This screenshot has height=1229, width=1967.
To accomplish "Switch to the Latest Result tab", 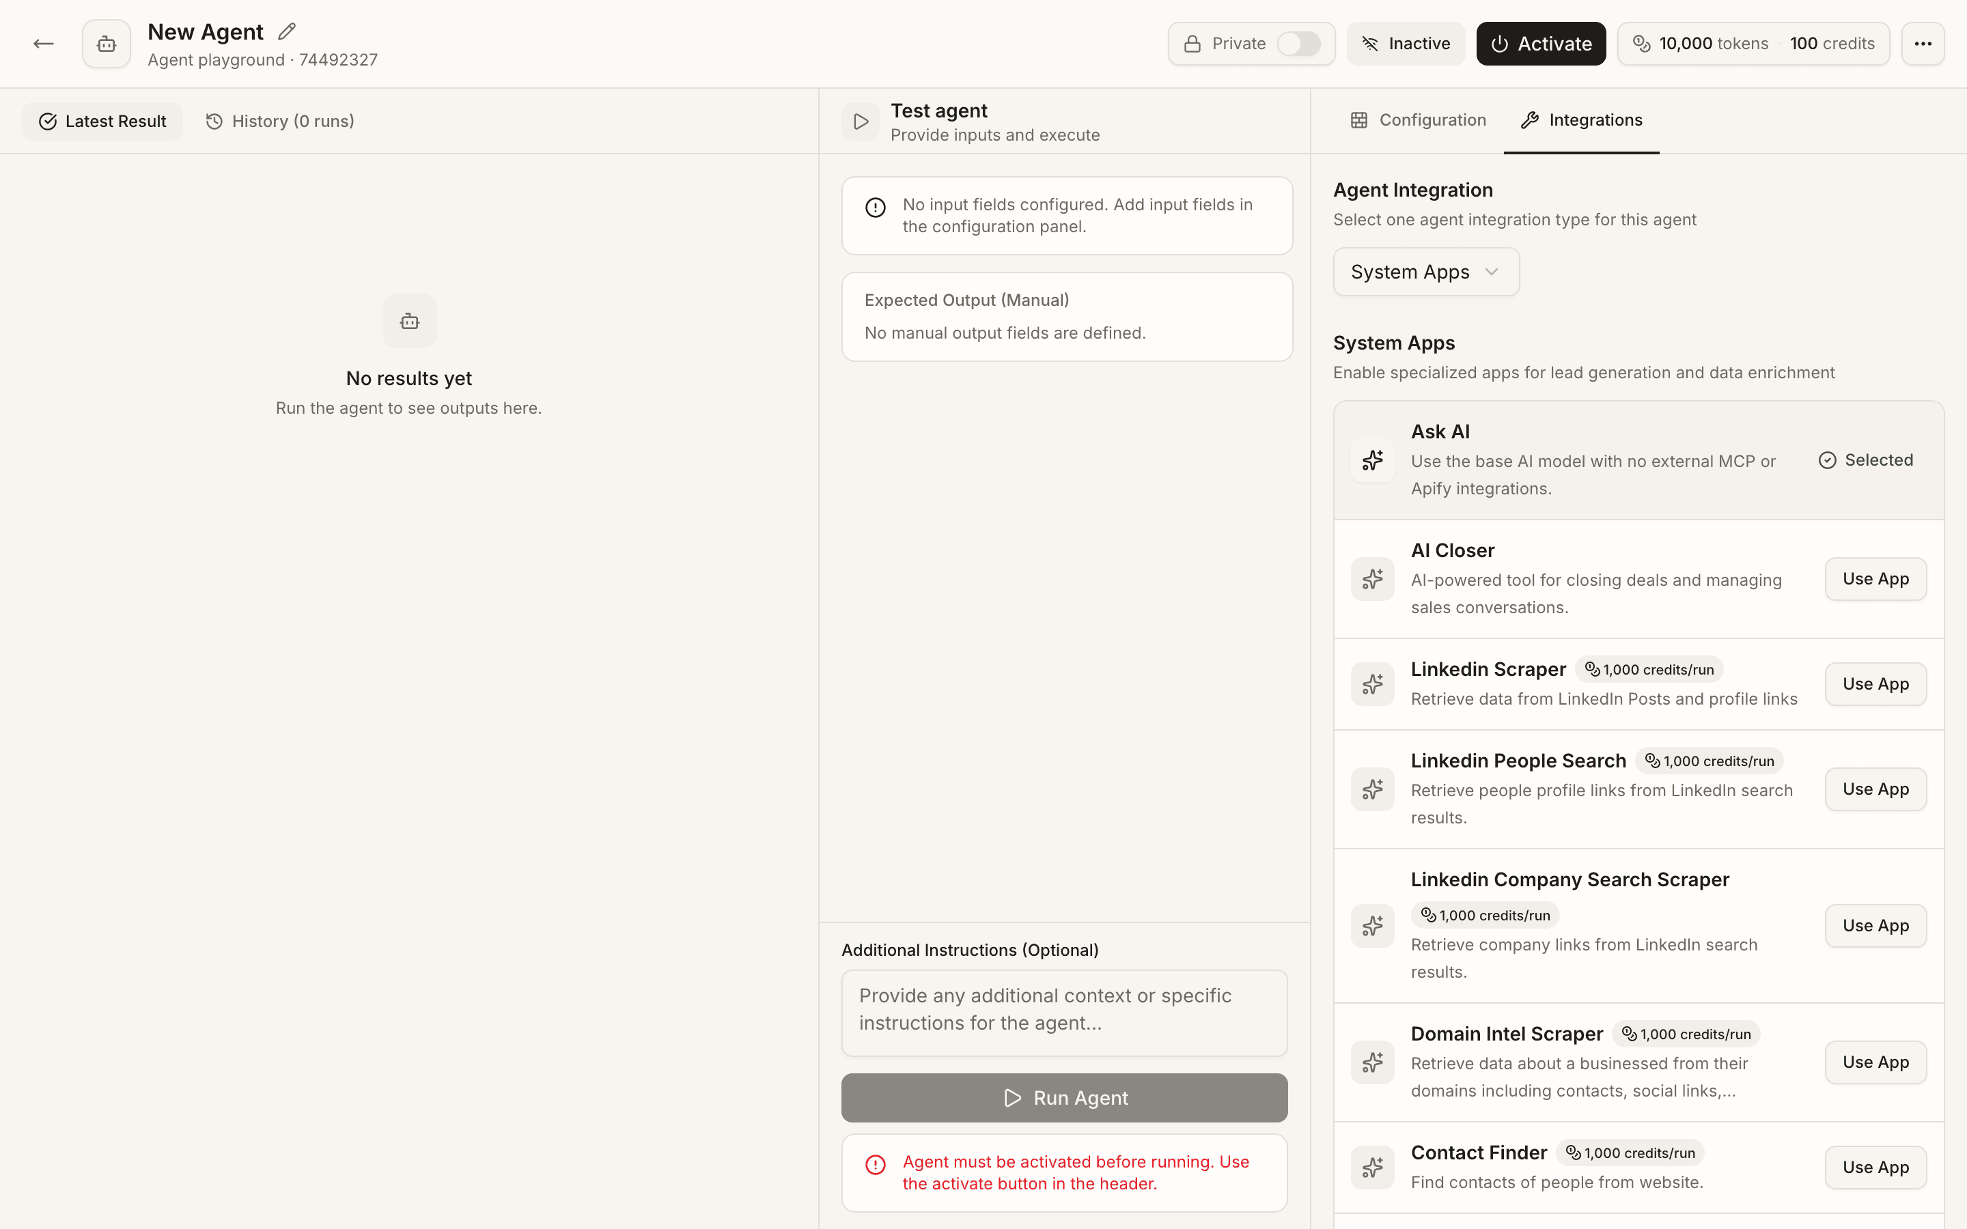I will pyautogui.click(x=102, y=121).
